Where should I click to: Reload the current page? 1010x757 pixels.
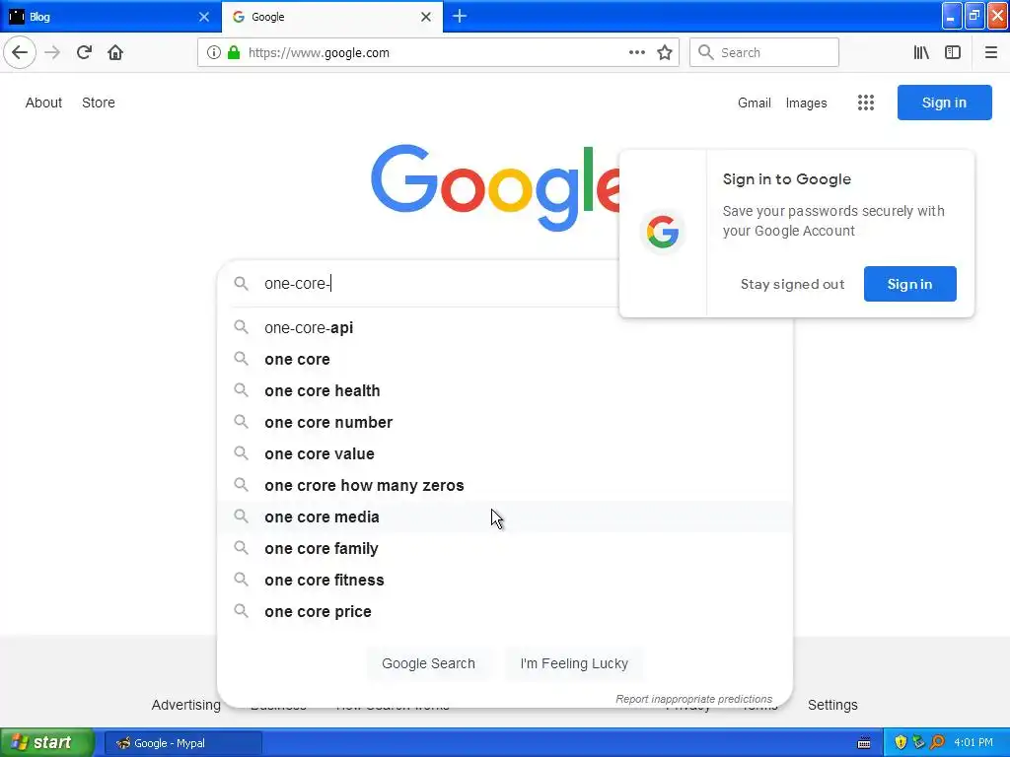pyautogui.click(x=84, y=52)
